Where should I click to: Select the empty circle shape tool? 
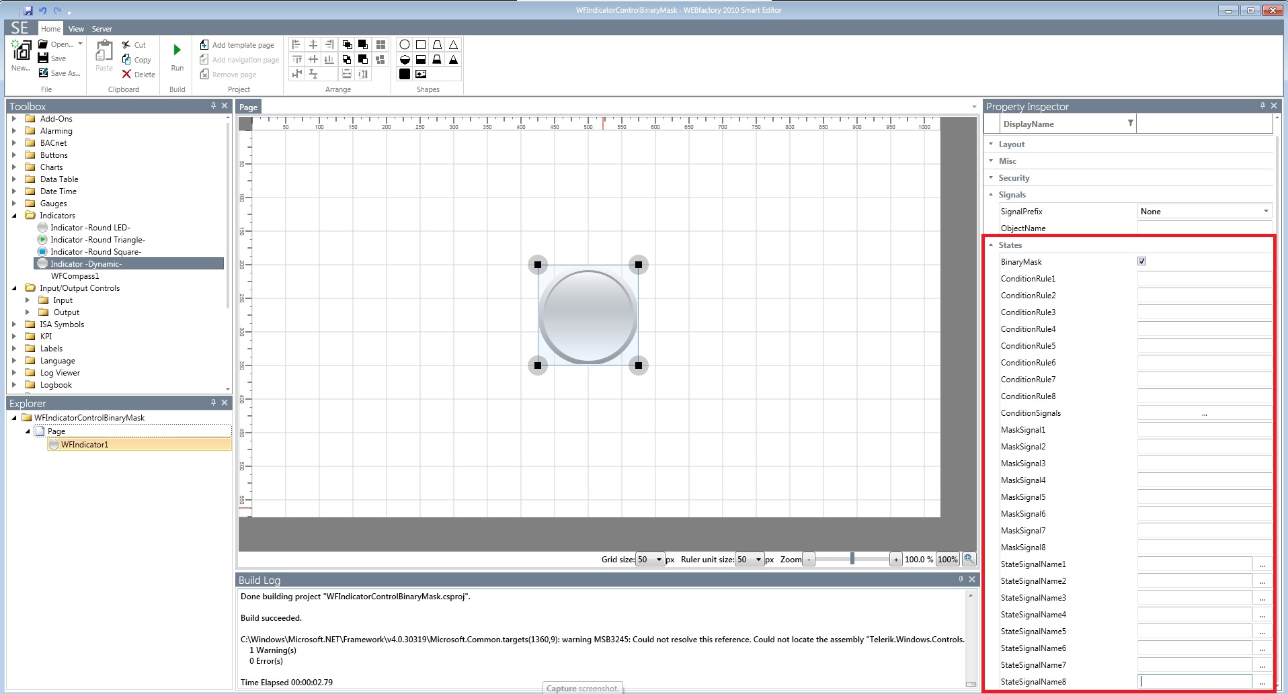pyautogui.click(x=405, y=44)
